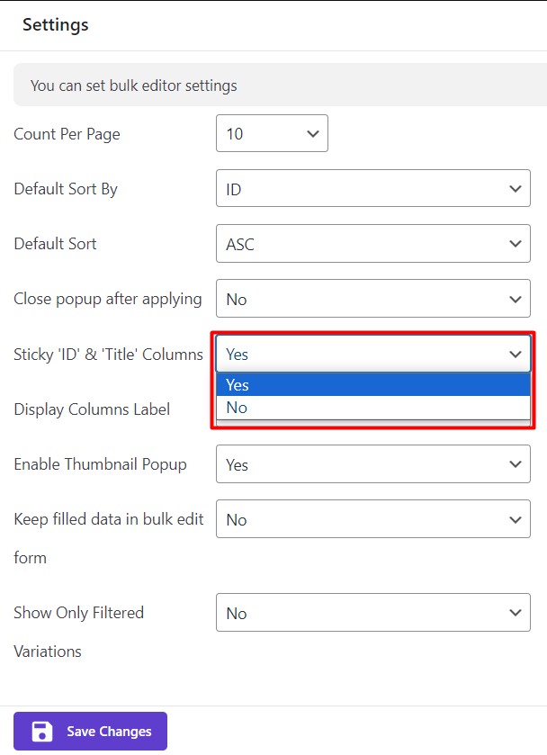Open the Keep filled data dropdown
The width and height of the screenshot is (547, 755).
click(x=372, y=519)
